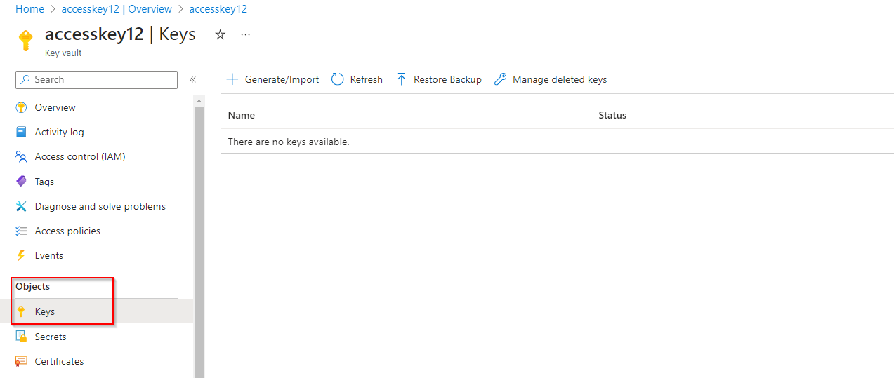Open the Events menu item
The width and height of the screenshot is (894, 378).
click(49, 255)
